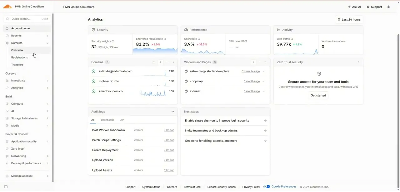Collapse the Domains sidebar section
The width and height of the screenshot is (400, 192).
[x=47, y=43]
